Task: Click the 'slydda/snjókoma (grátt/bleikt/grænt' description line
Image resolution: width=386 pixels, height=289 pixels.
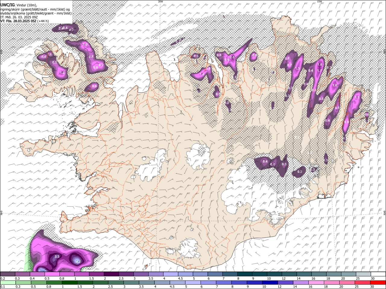Action: pyautogui.click(x=36, y=13)
